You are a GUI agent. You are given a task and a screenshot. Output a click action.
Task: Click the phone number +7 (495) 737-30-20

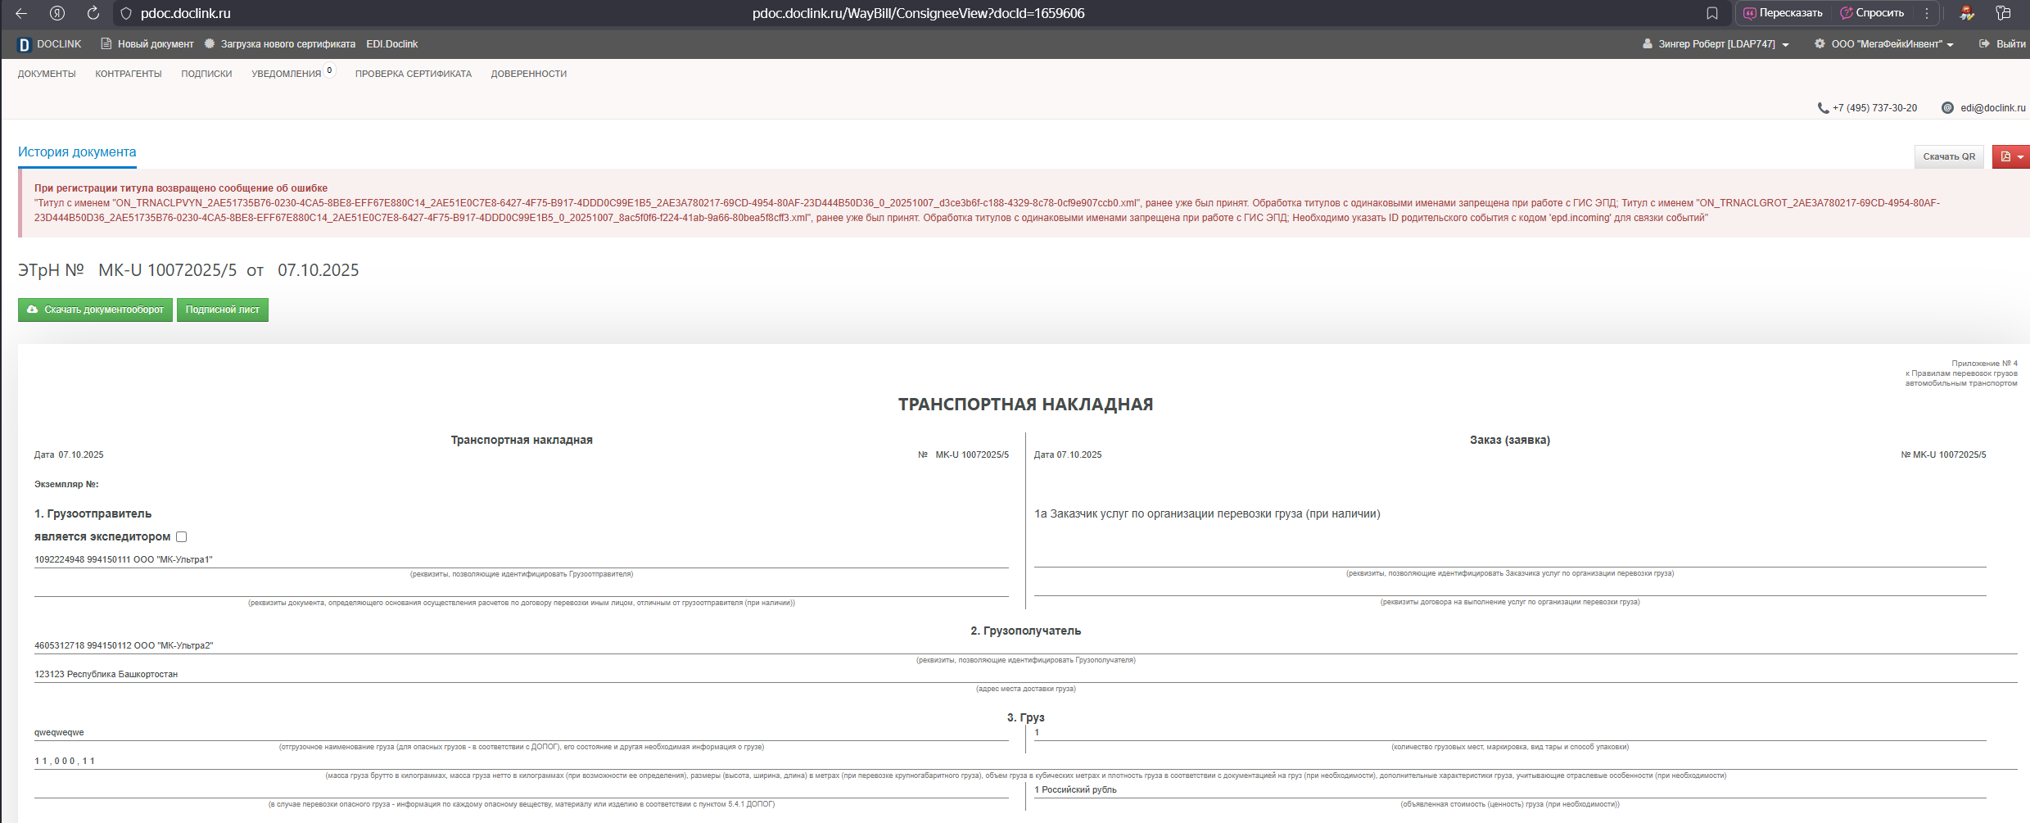1874,108
